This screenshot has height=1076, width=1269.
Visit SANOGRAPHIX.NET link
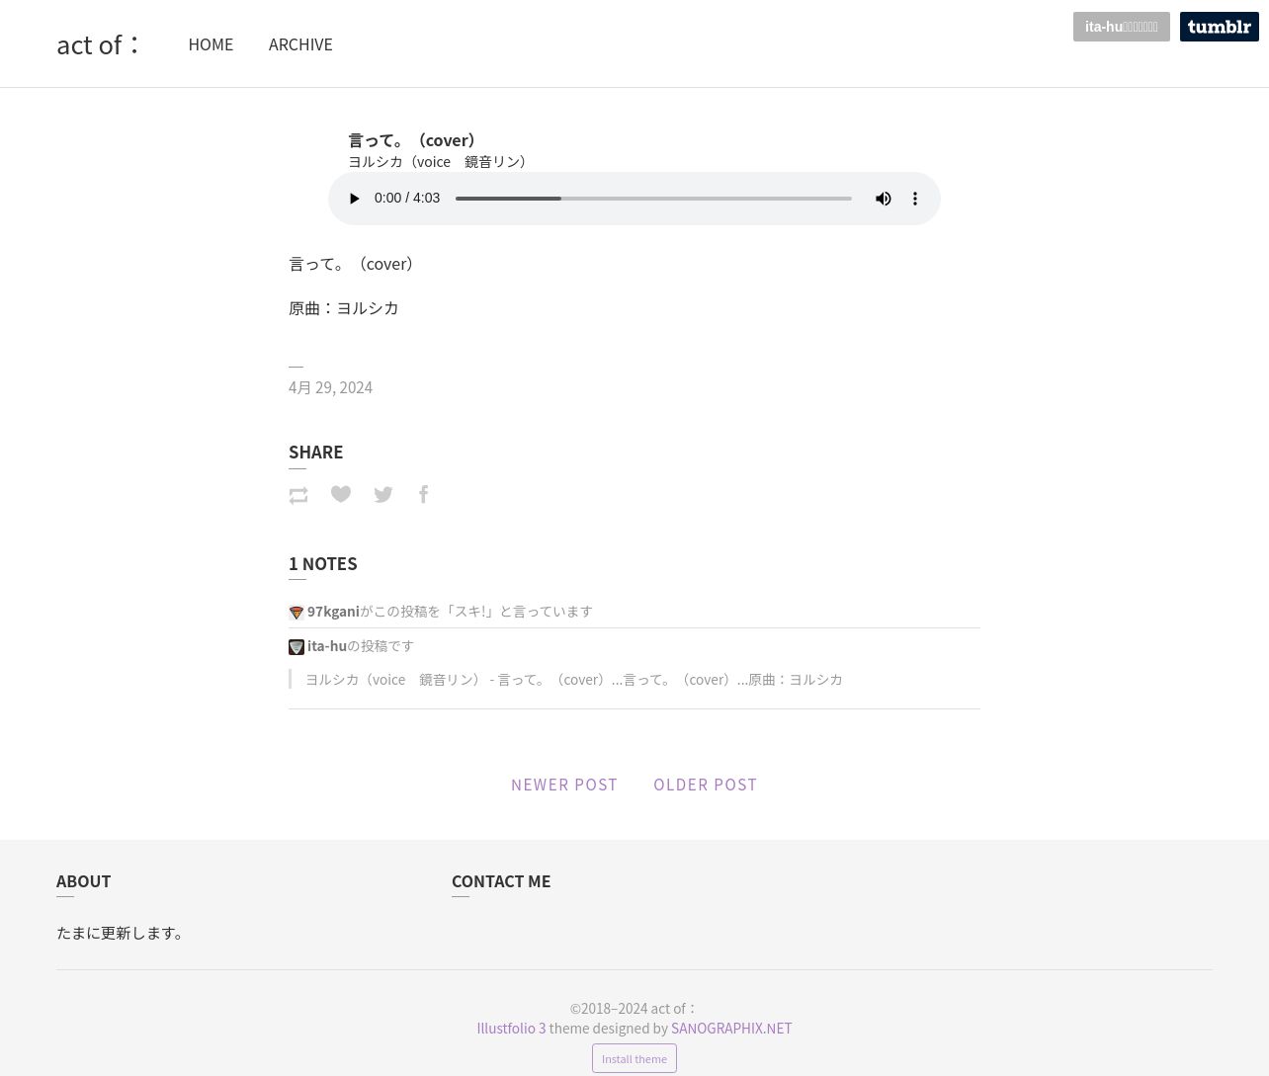pyautogui.click(x=731, y=1029)
